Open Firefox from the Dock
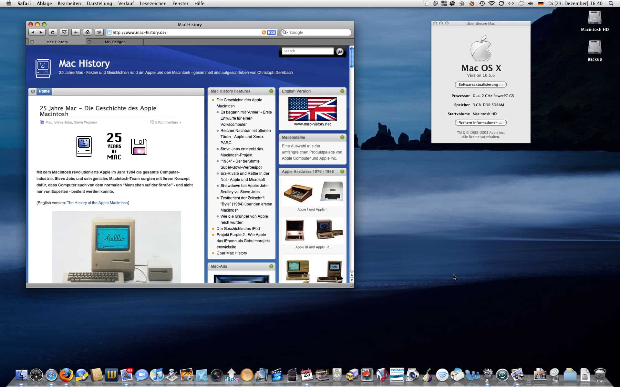 click(67, 375)
